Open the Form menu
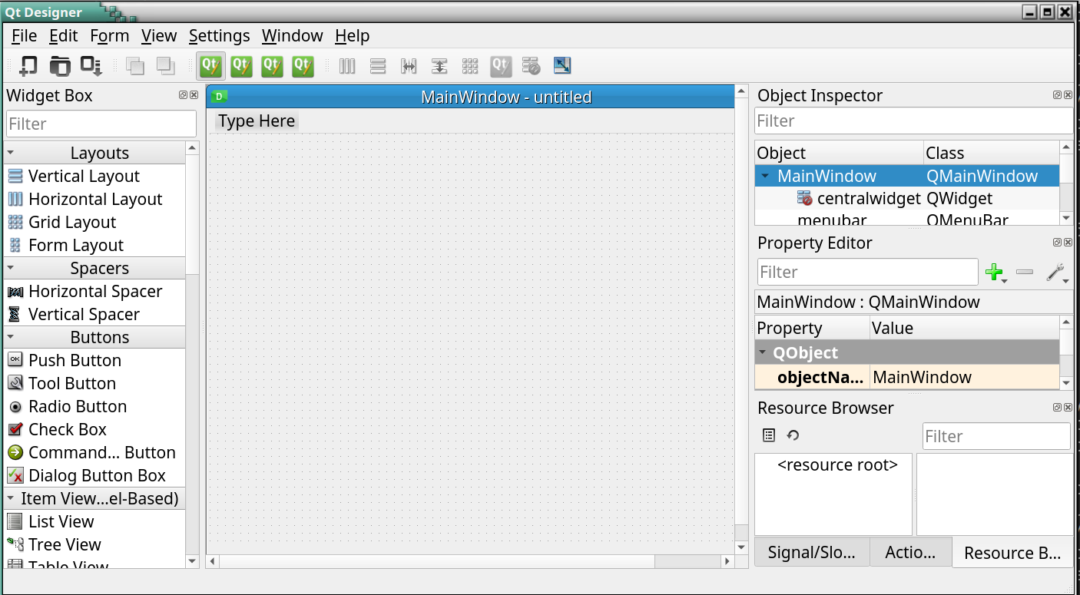 click(x=109, y=35)
